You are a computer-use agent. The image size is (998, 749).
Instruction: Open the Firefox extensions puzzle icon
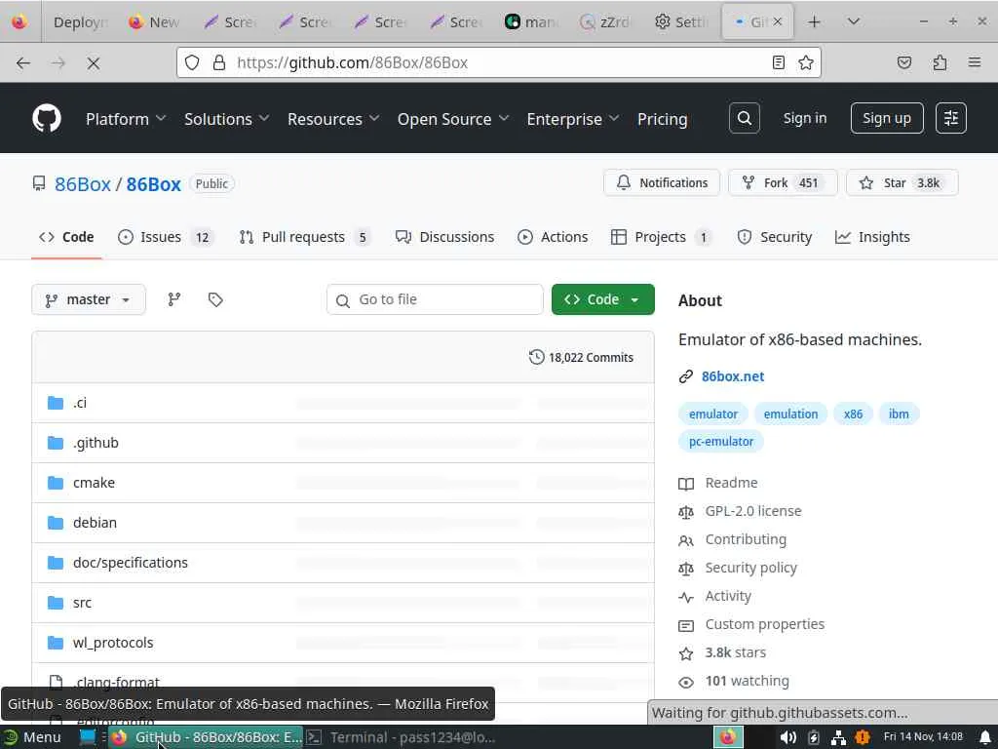(x=940, y=62)
